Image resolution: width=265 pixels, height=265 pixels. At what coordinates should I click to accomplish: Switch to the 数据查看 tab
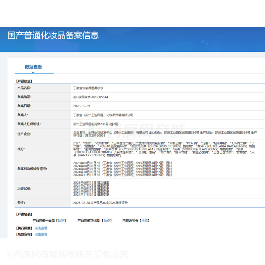tap(33, 67)
